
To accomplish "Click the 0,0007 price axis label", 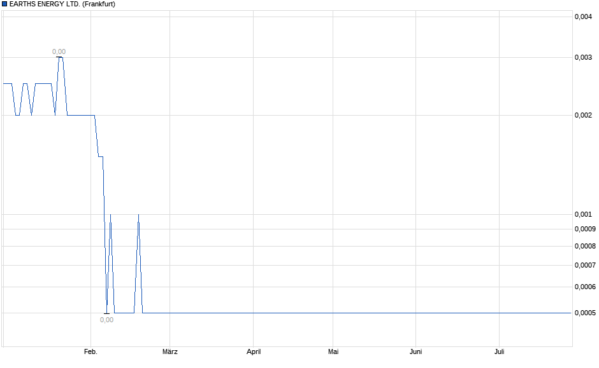I will tap(585, 265).
